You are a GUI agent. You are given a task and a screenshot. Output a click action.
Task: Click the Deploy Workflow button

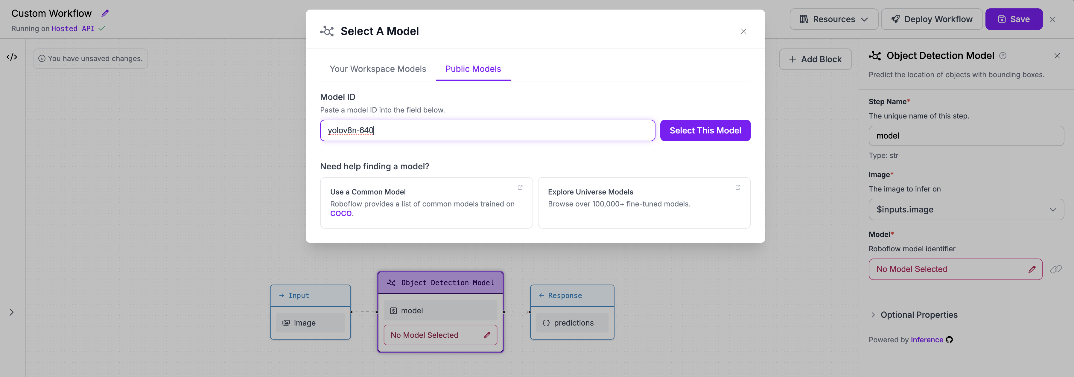[x=931, y=19]
